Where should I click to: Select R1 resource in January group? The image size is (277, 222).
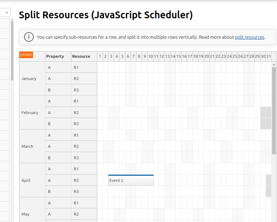(x=84, y=67)
